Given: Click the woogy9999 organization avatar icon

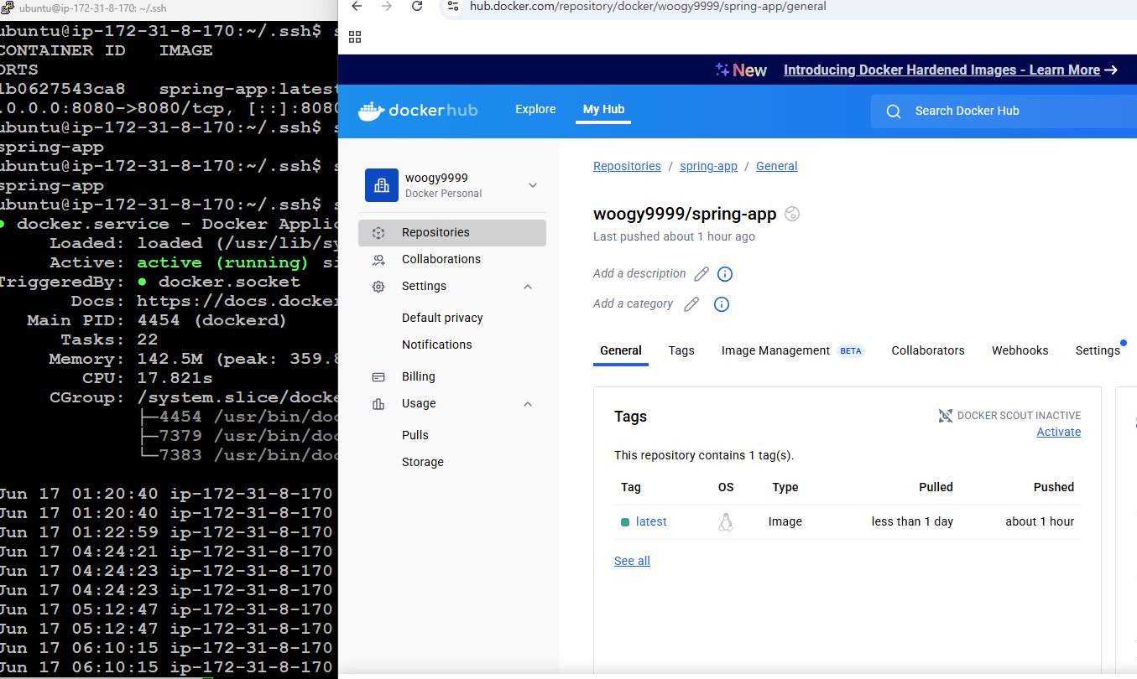Looking at the screenshot, I should pos(382,185).
